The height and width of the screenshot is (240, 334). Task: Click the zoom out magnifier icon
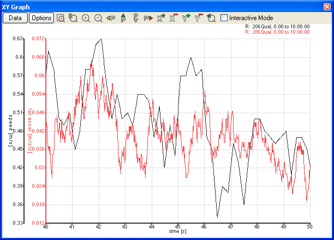coord(98,18)
